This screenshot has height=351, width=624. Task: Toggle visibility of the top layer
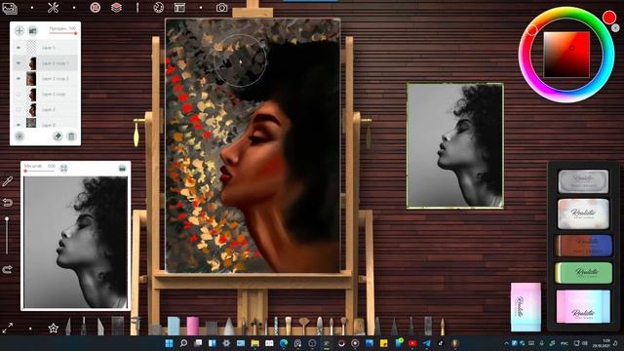coord(19,48)
